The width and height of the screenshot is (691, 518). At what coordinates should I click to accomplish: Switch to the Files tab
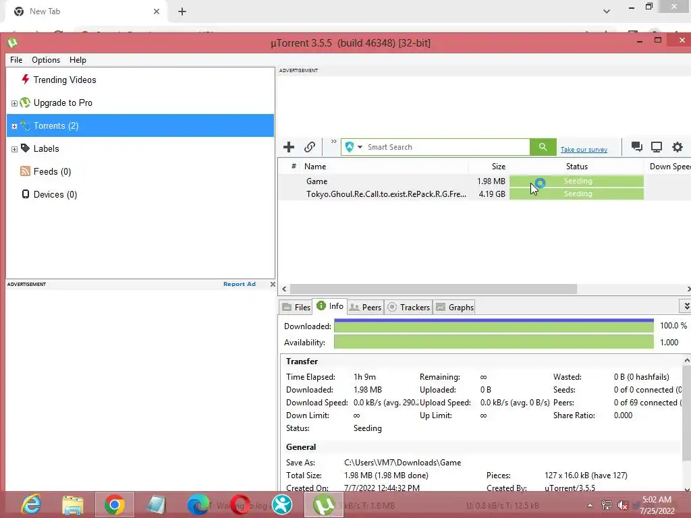tap(297, 308)
